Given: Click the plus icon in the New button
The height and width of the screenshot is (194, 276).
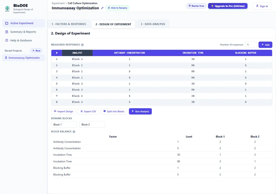Looking at the screenshot, I should pos(33,51).
